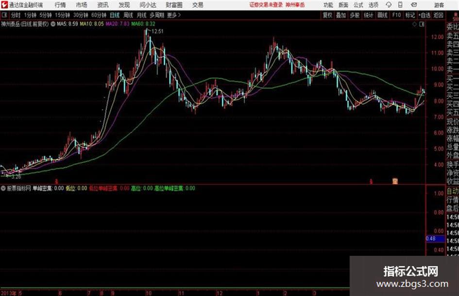Click the 单峰密集: 0.00 indicator label

48,189
